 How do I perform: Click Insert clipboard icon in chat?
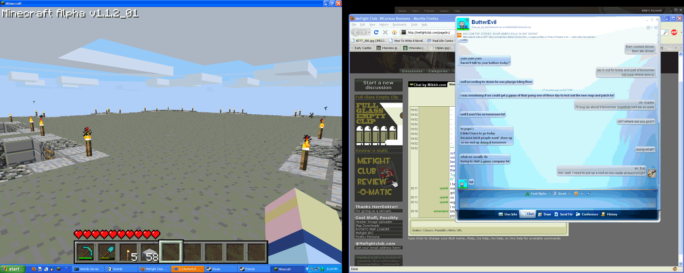click(555, 194)
